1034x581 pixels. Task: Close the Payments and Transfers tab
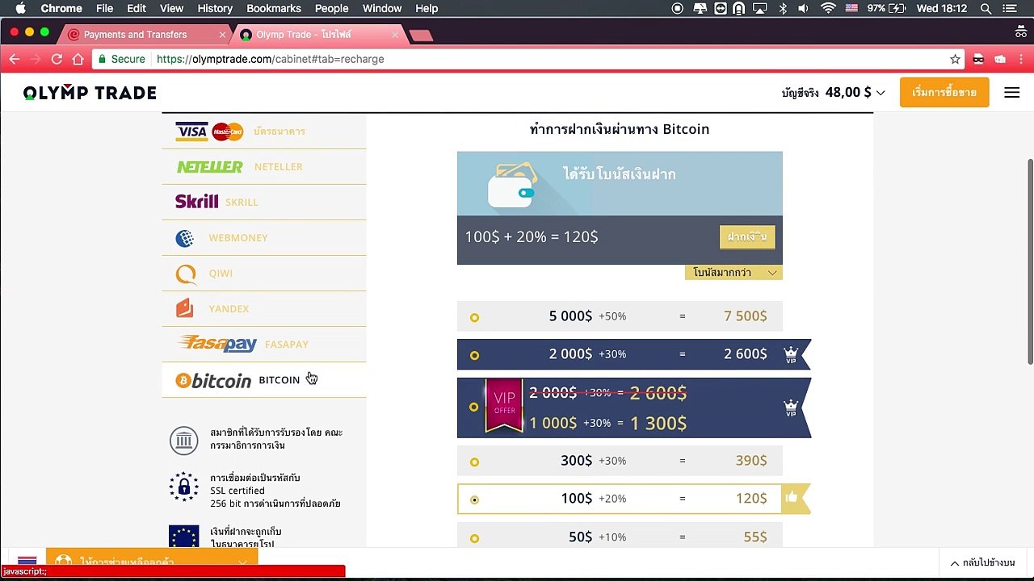222,35
